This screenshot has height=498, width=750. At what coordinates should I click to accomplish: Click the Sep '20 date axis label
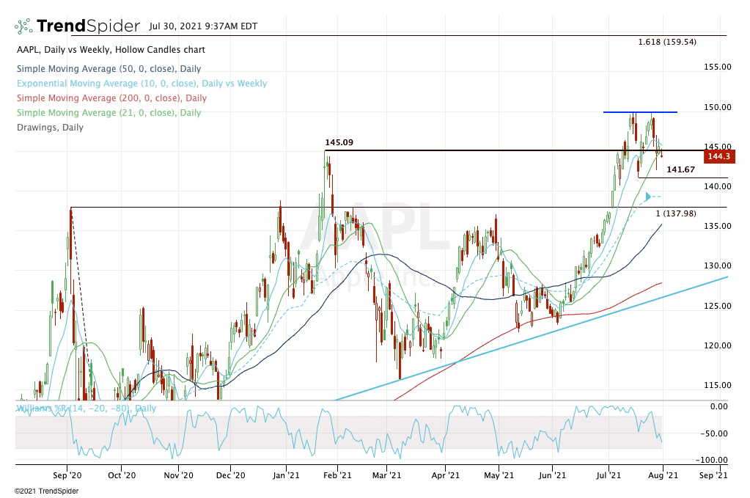[x=67, y=475]
